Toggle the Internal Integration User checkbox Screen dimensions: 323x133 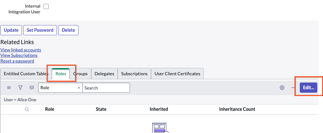(46, 6)
